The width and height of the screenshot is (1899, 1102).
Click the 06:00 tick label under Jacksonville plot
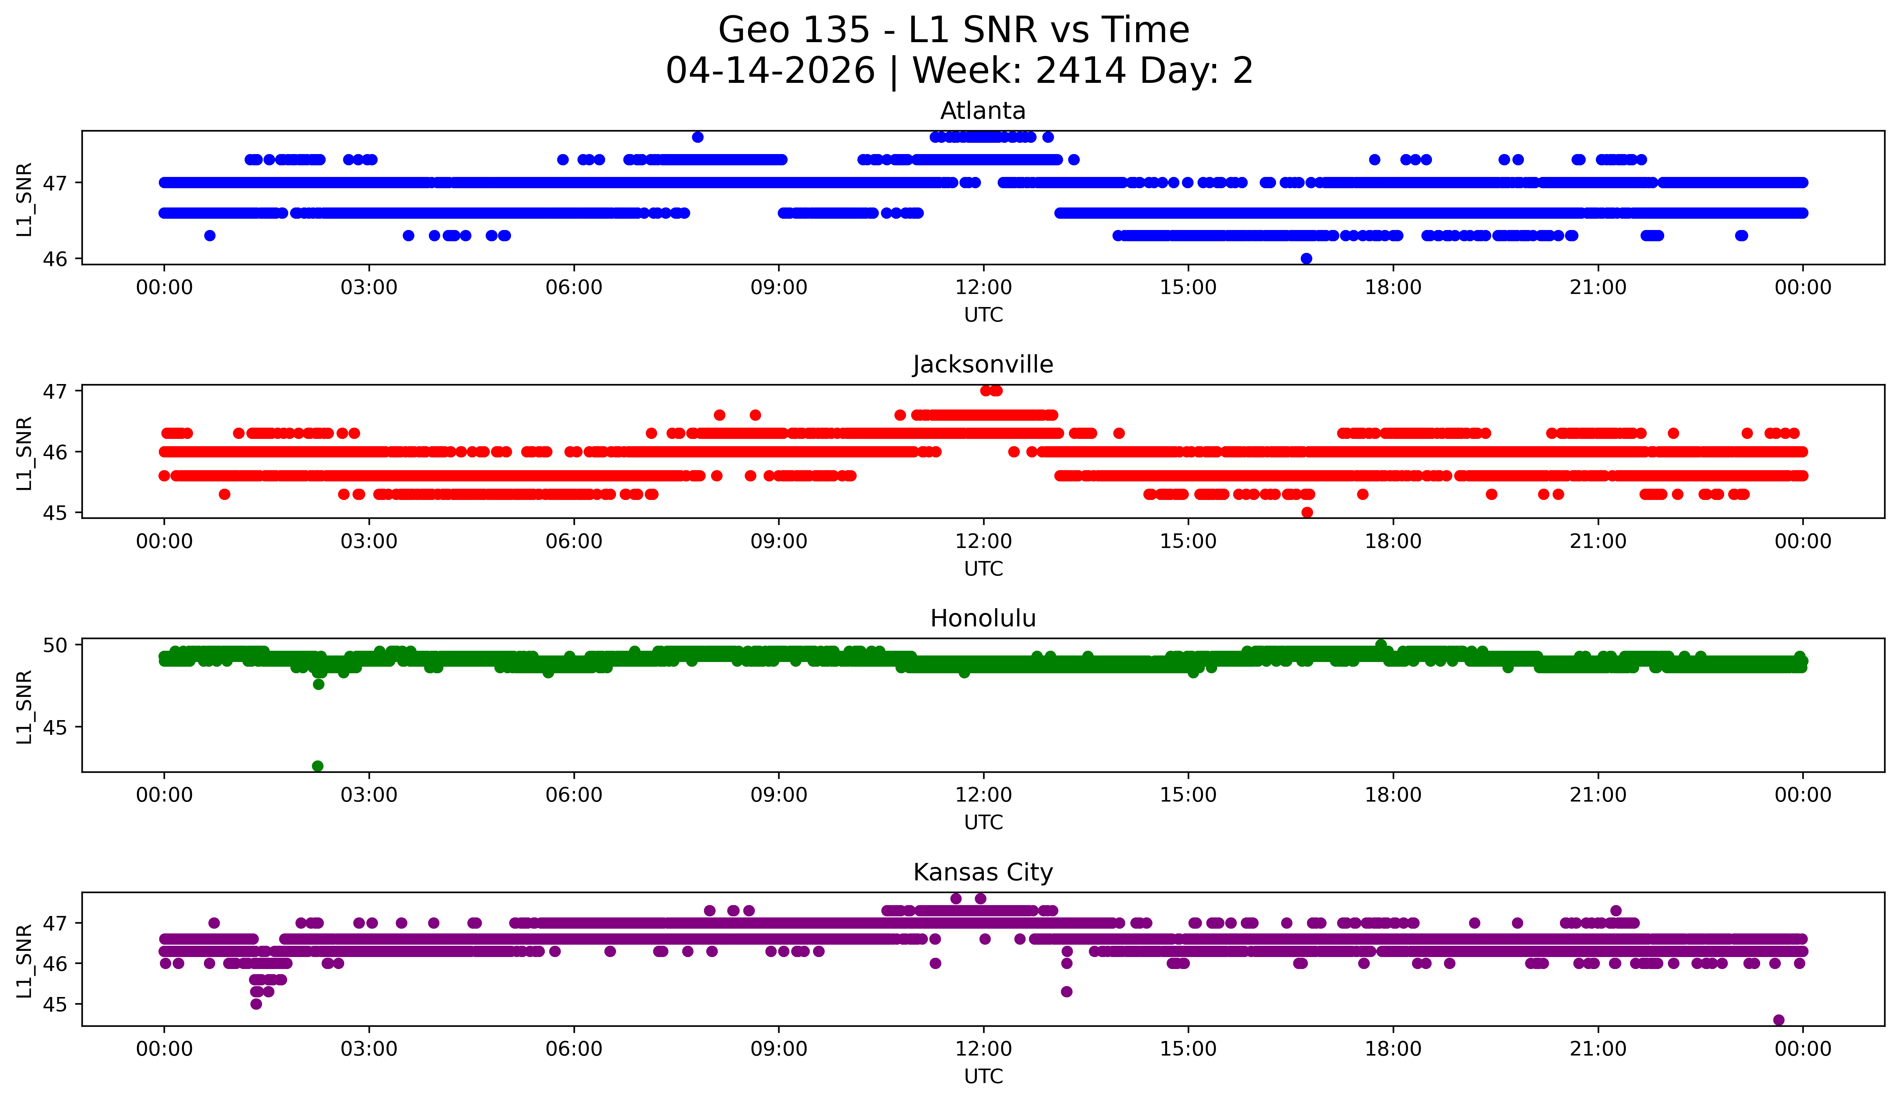pos(574,542)
